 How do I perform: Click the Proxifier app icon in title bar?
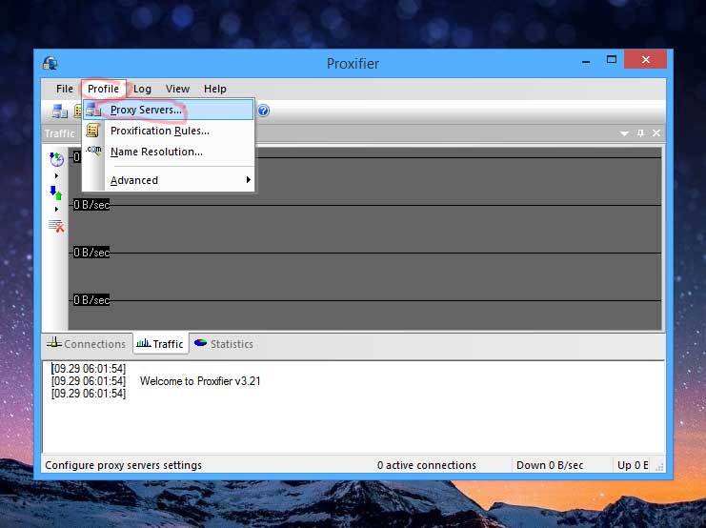pos(50,63)
